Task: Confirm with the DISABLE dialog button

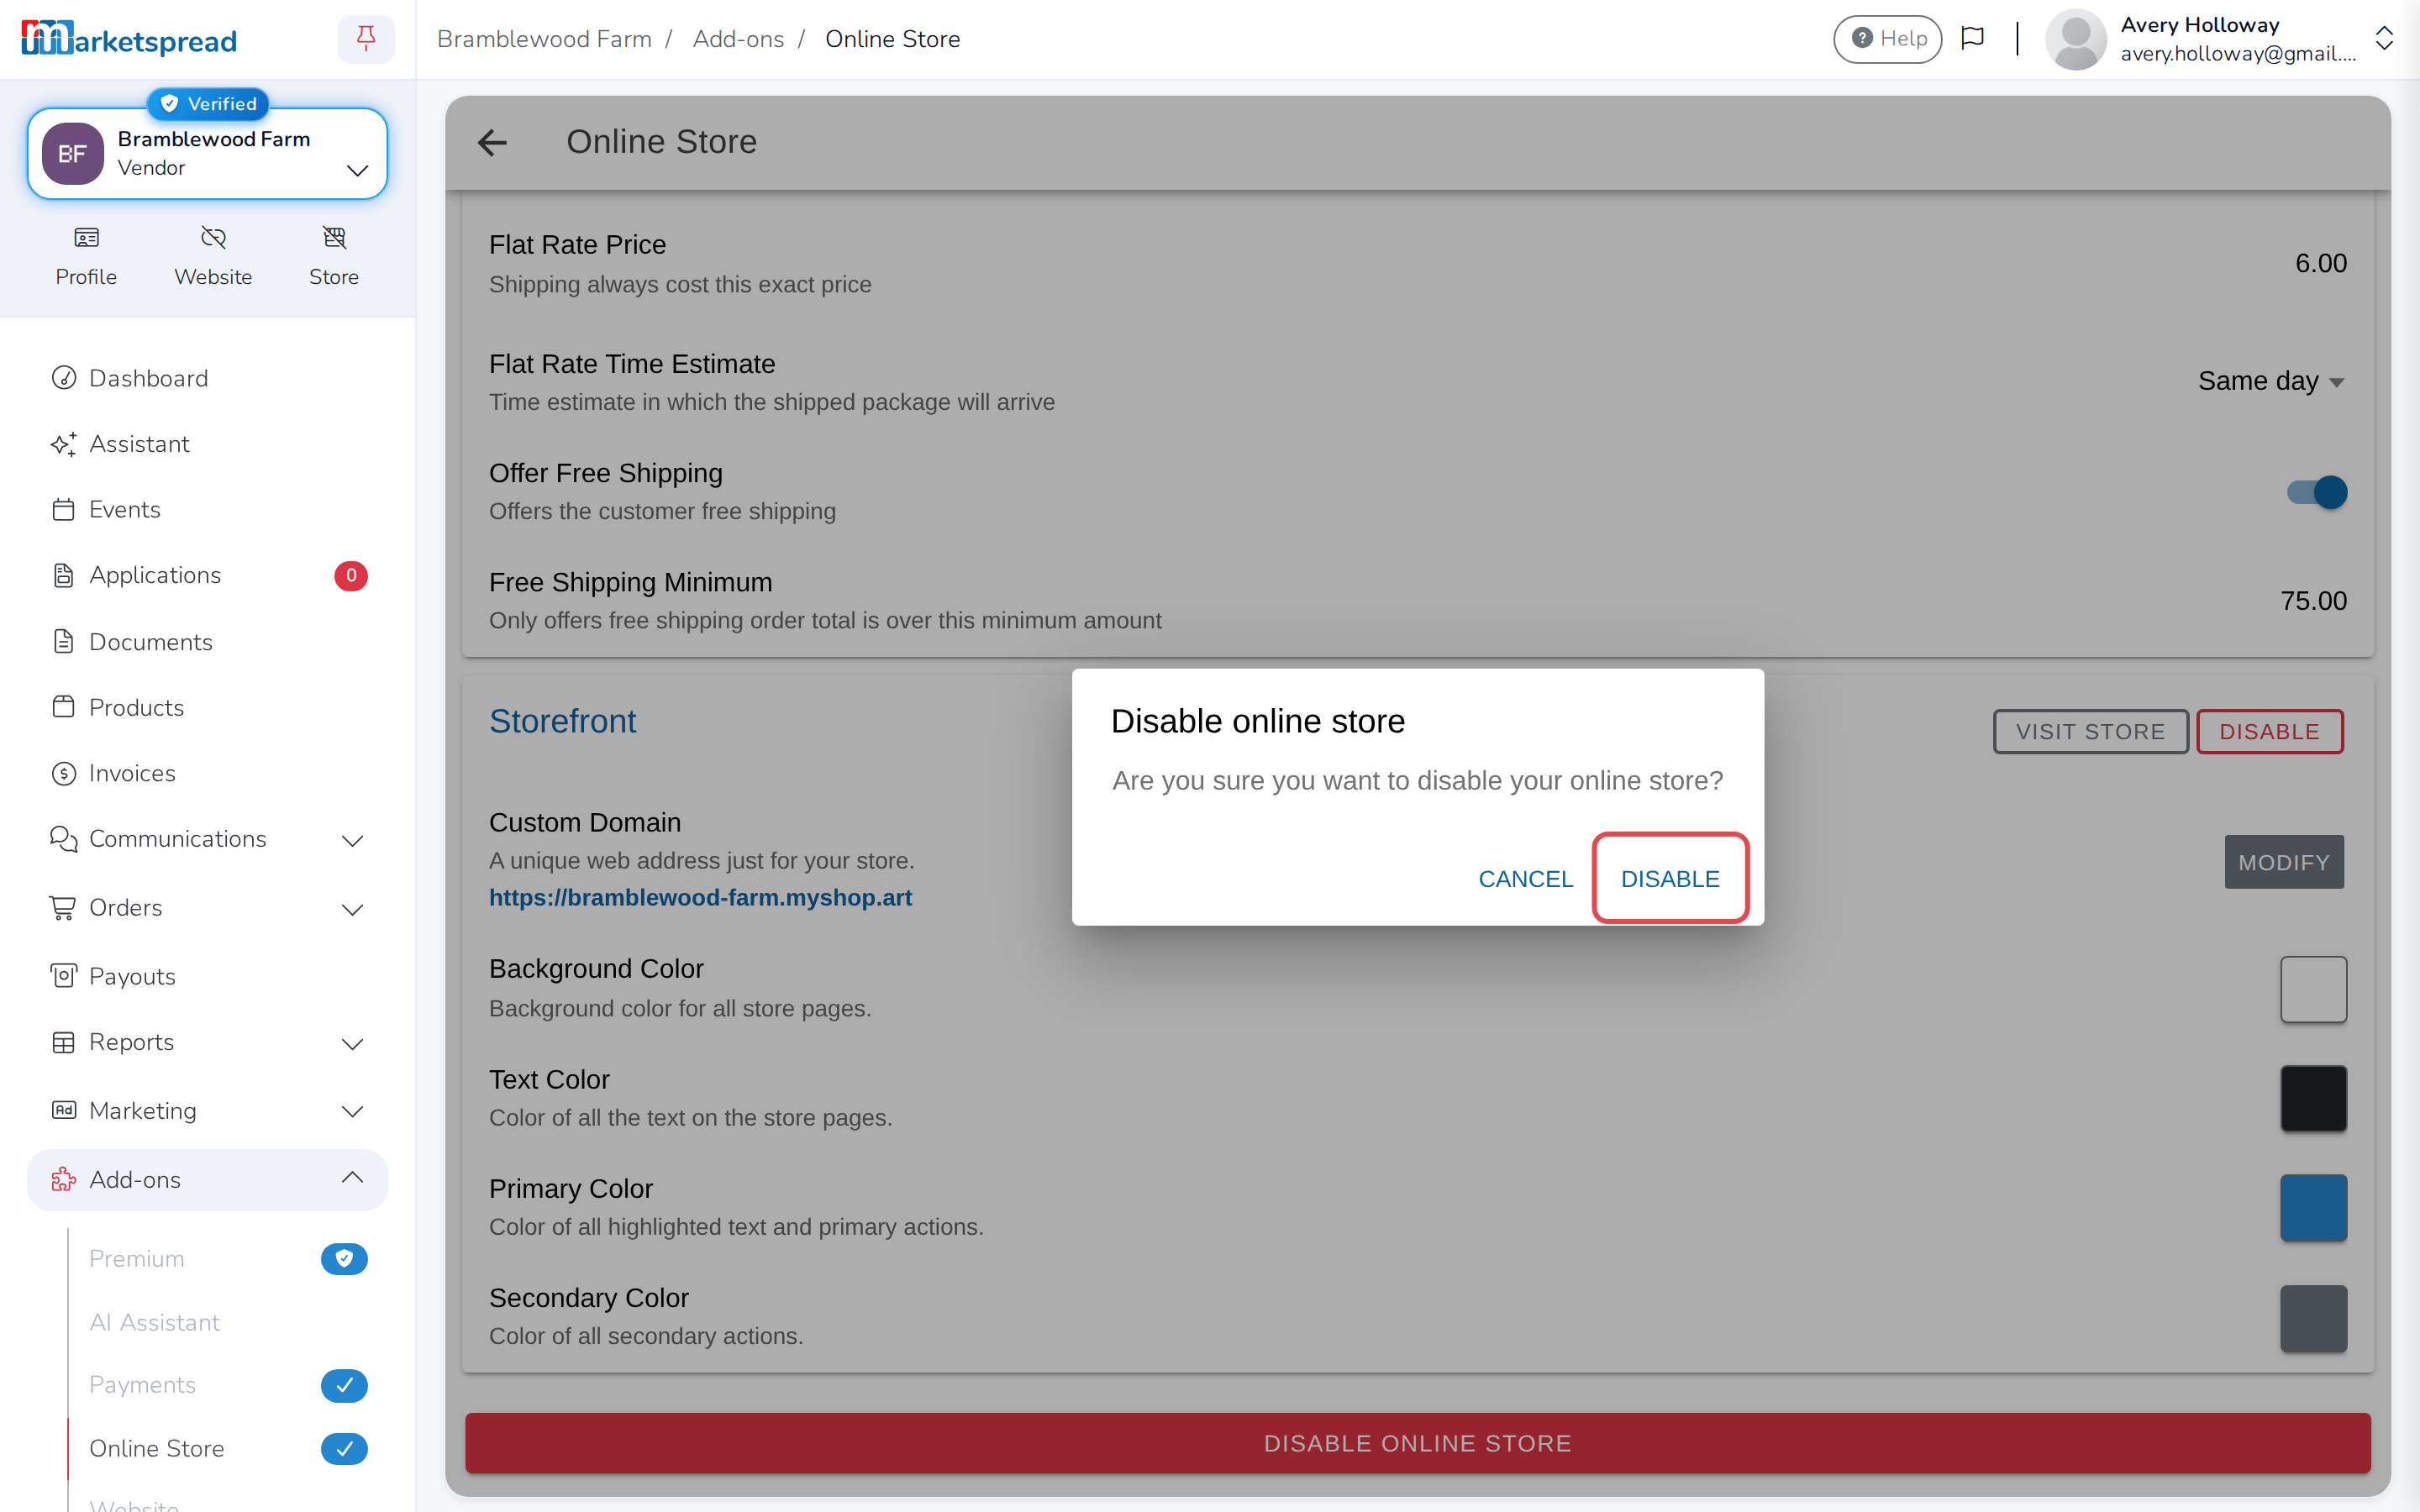Action: (x=1670, y=878)
